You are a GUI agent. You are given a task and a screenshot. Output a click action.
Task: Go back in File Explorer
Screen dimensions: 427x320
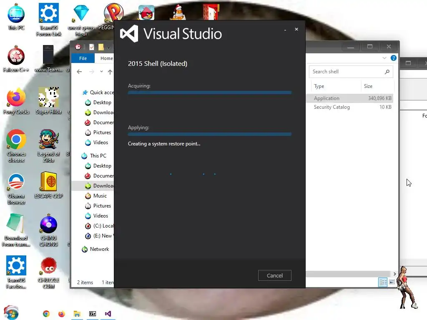[x=79, y=72]
